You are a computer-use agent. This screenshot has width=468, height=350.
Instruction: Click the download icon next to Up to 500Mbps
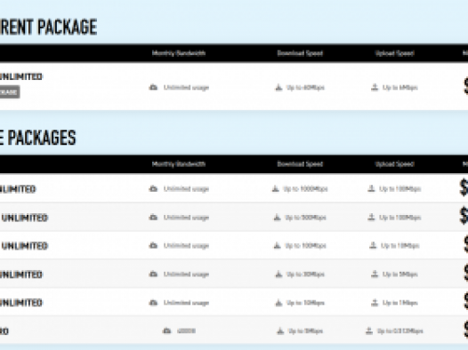coord(277,218)
